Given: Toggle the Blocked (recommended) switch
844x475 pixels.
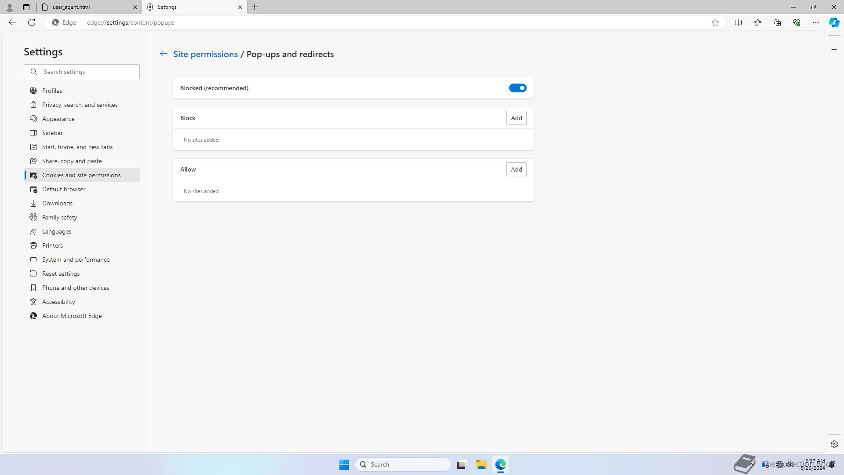Looking at the screenshot, I should (x=517, y=88).
